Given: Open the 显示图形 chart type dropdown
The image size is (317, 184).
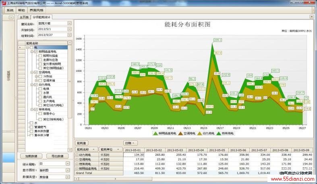Looking at the screenshot, I should 68,170.
